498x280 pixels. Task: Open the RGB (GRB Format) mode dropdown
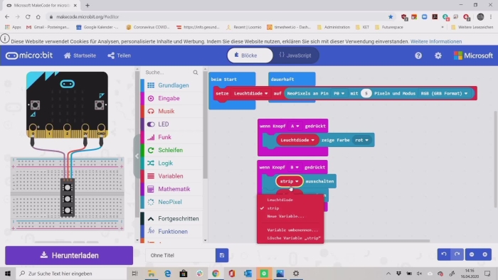(444, 94)
